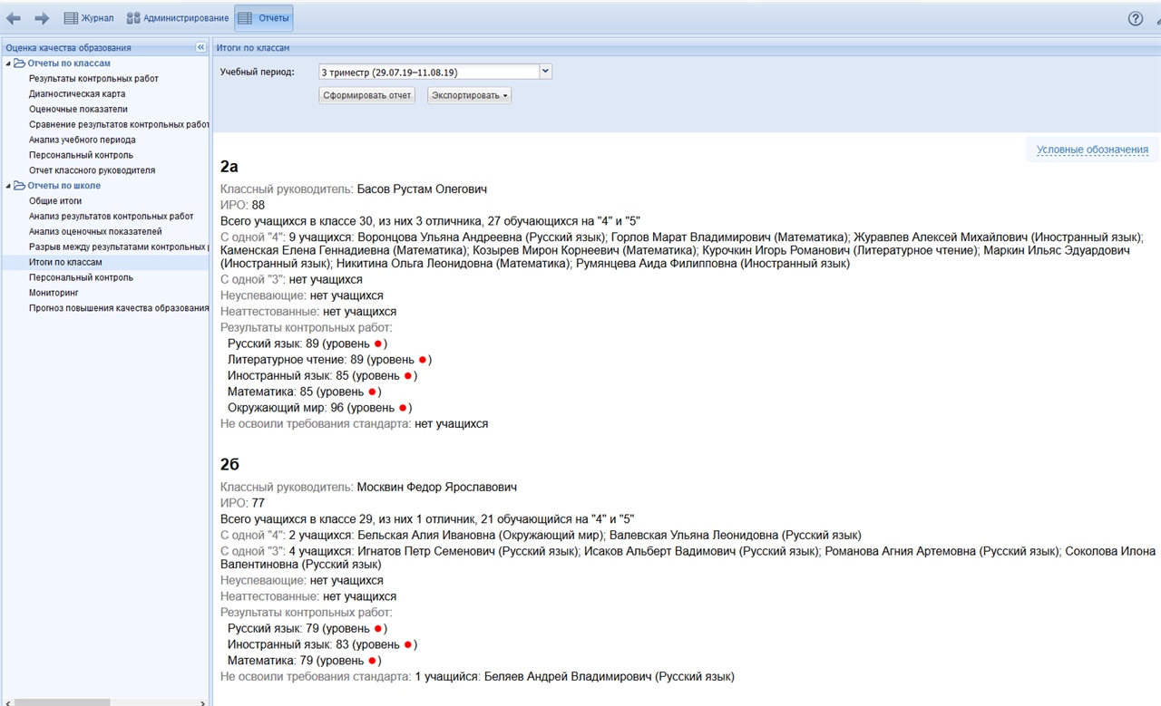
Task: Open the Экспортировать dropdown button
Action: [x=469, y=95]
